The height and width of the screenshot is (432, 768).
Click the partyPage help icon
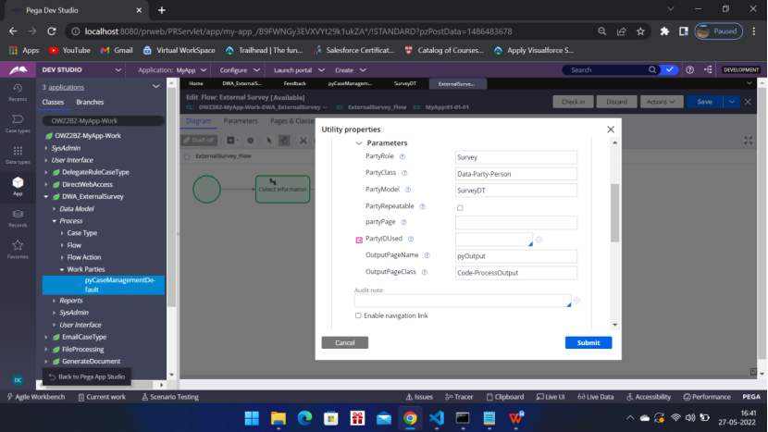[403, 222]
